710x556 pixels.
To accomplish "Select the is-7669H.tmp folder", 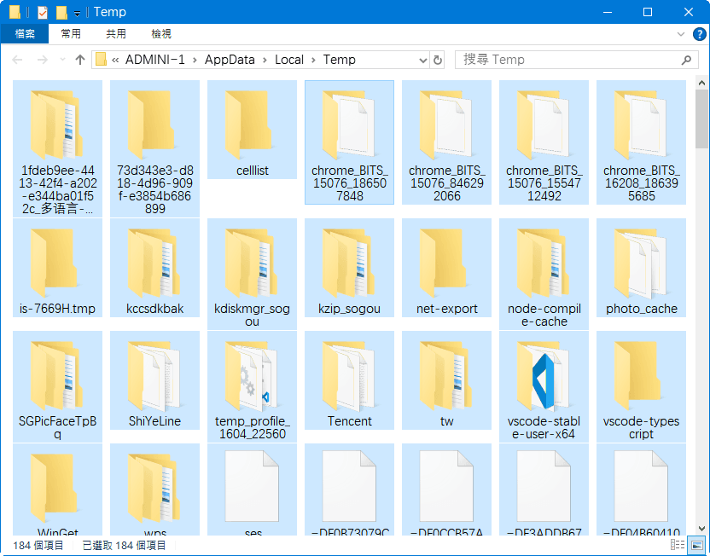I will pos(57,268).
